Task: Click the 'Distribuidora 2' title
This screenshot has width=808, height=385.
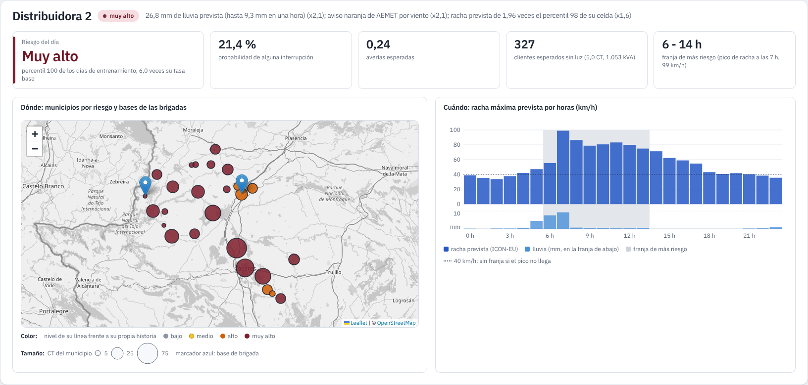Action: [x=52, y=16]
